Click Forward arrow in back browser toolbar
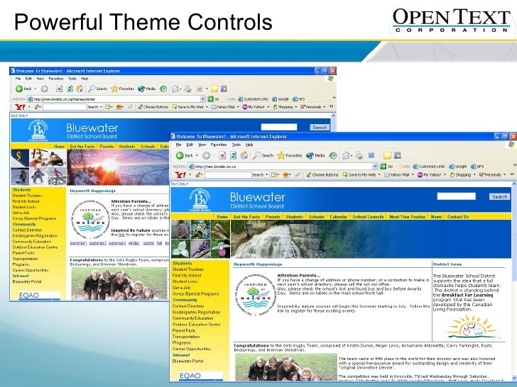 coord(44,89)
